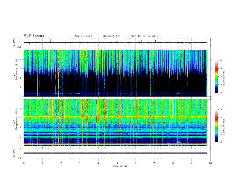Click time axis tick label "8"
Viewport: 237px width, 183px height.
[x=173, y=163]
